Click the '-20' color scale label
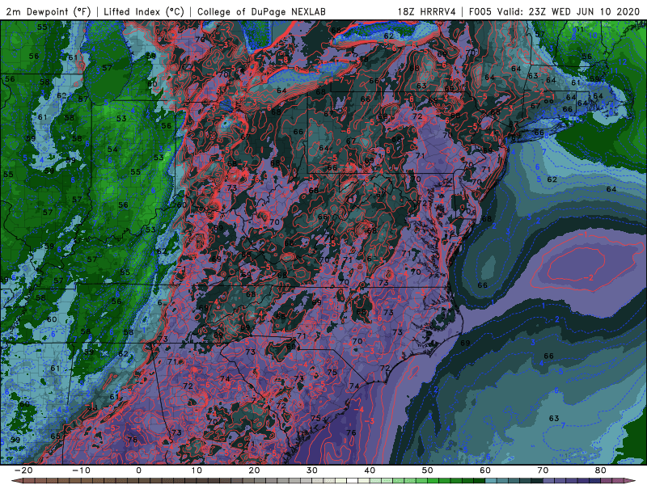The height and width of the screenshot is (485, 647). (x=23, y=470)
